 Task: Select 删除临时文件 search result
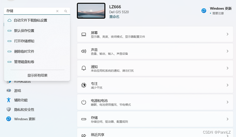37,51
